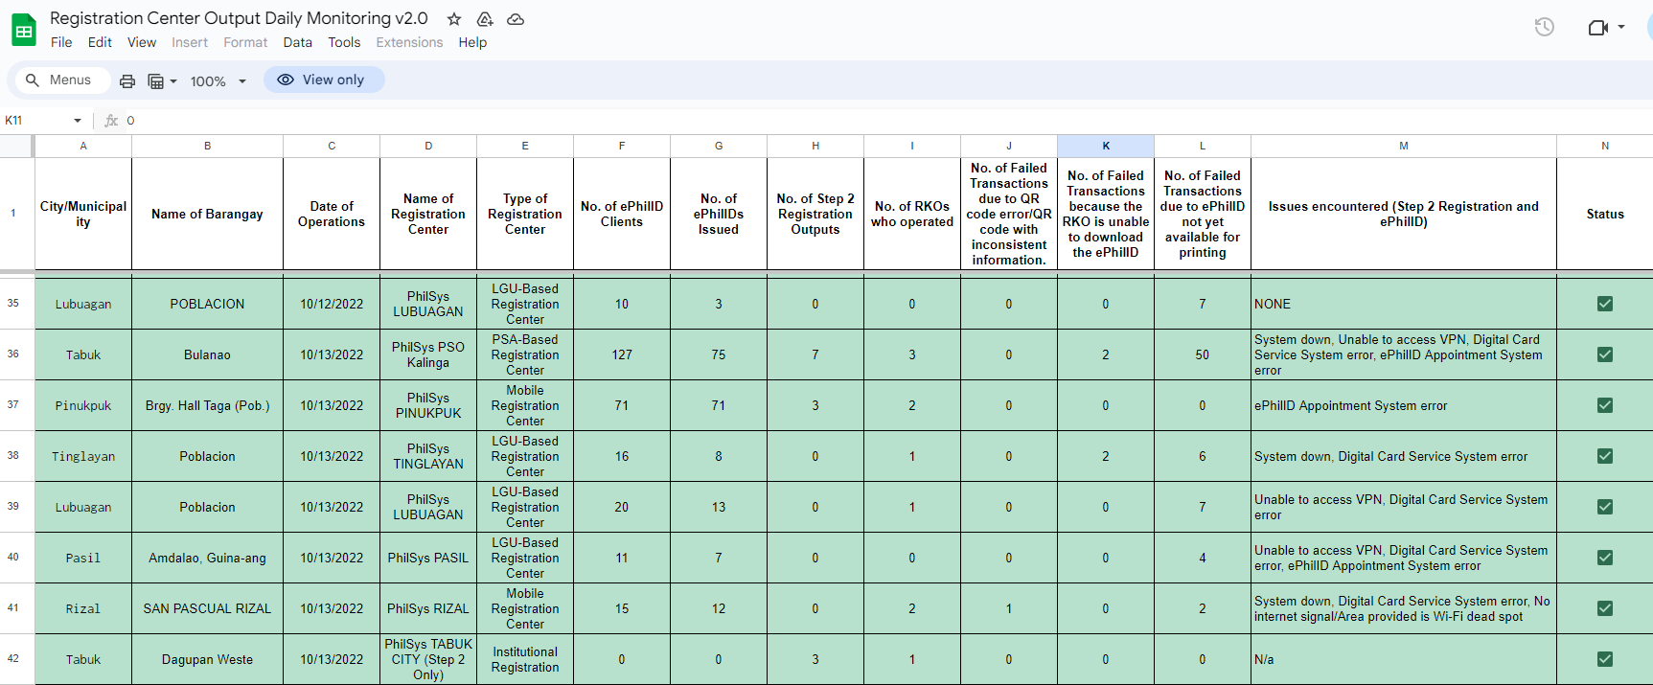This screenshot has height=685, width=1653.
Task: Open the Name box K11 dropdown
Action: pos(78,121)
